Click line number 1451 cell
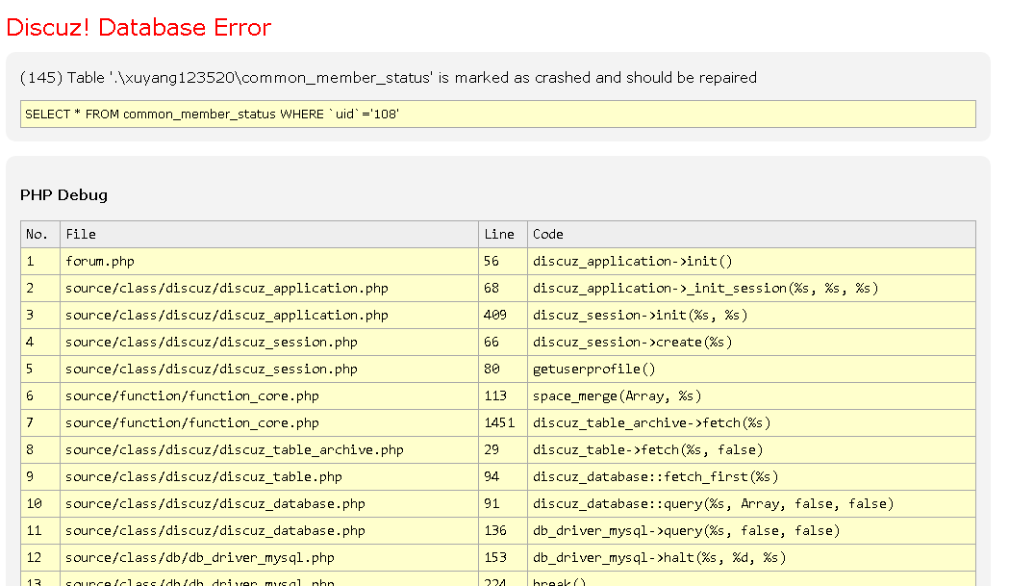 click(x=502, y=423)
